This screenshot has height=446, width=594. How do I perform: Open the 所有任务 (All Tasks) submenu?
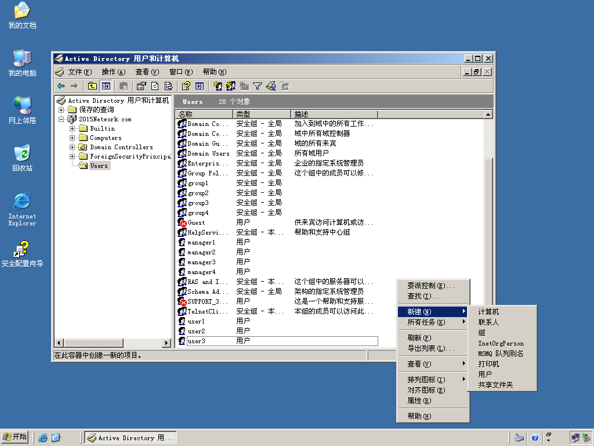pyautogui.click(x=433, y=322)
